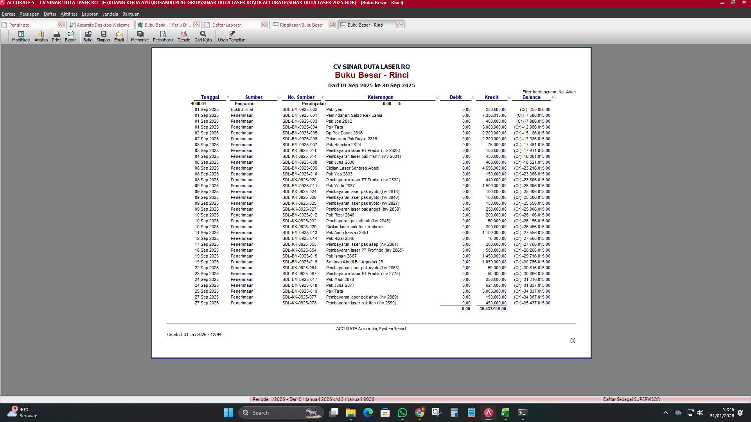This screenshot has width=751, height=422.
Task: Open Ubah Tampilan settings
Action: [232, 37]
